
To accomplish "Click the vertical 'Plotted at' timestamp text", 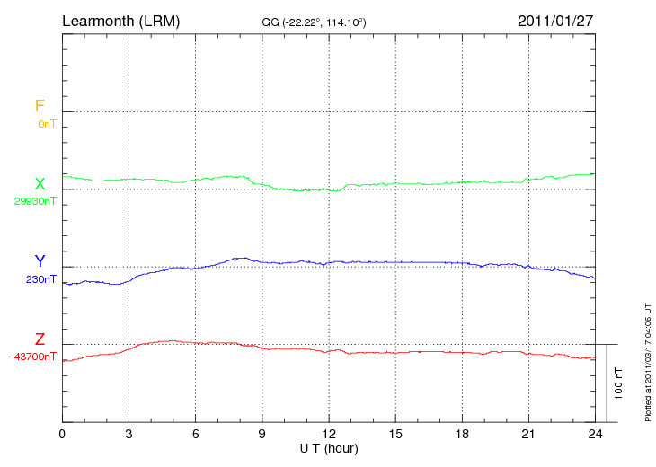I will [647, 359].
